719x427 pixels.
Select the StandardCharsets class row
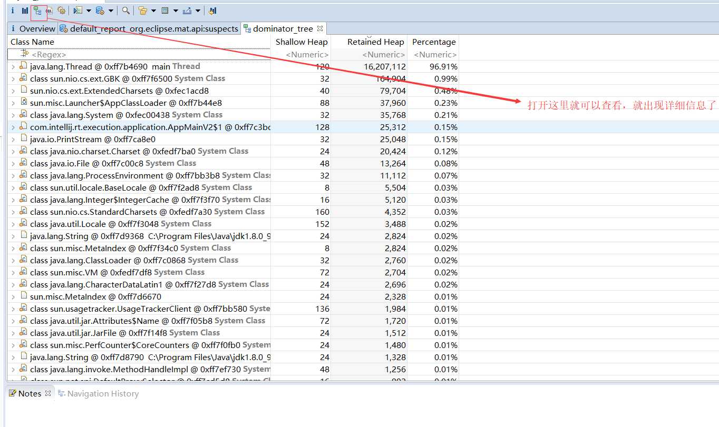233,212
